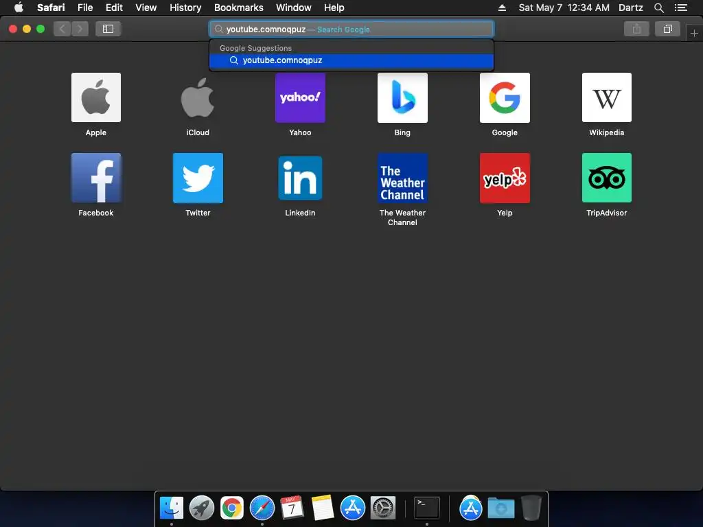Click the eject icon in menu bar
This screenshot has width=703, height=527.
(502, 8)
